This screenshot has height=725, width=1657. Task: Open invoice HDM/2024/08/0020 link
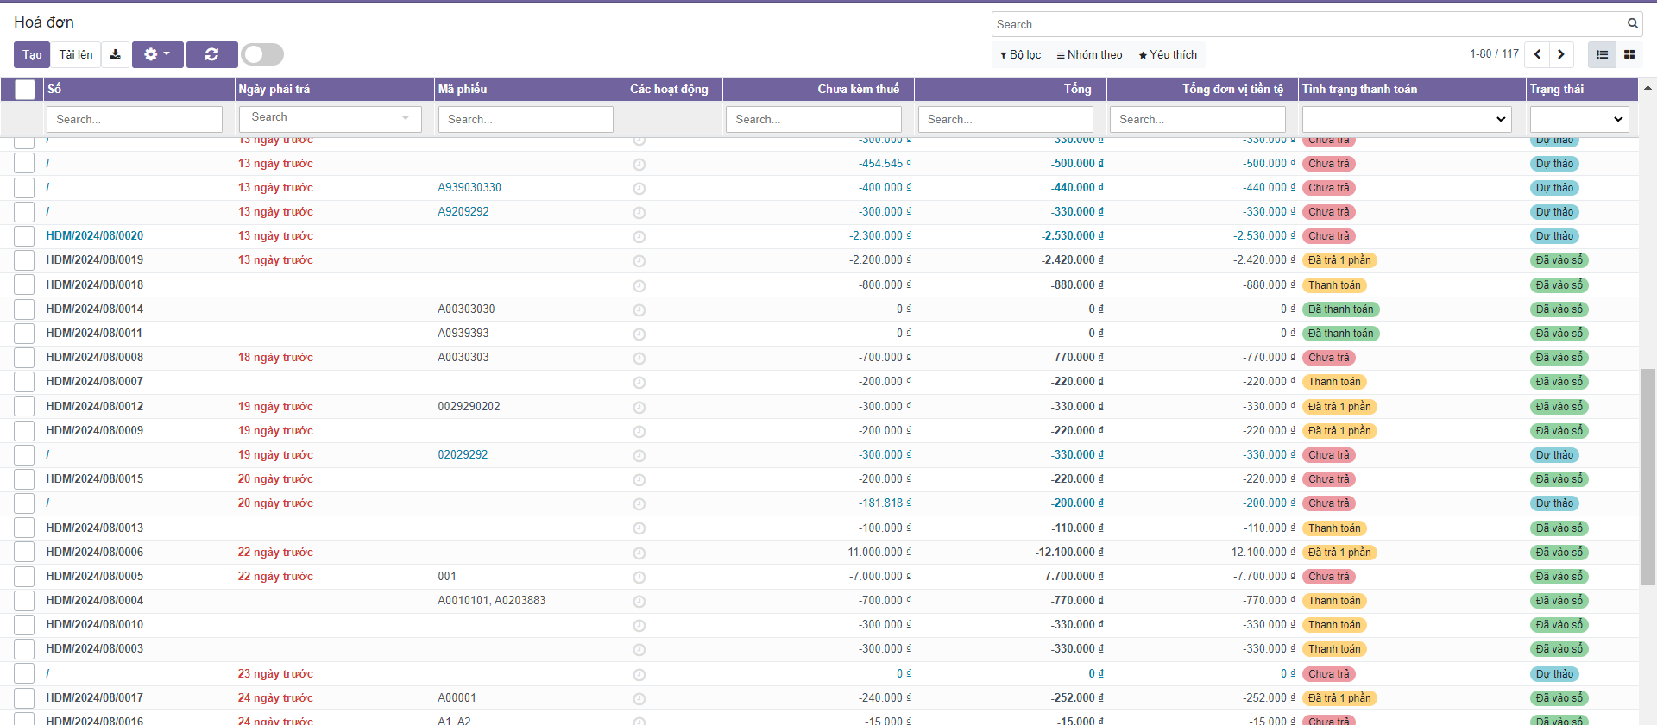[95, 235]
